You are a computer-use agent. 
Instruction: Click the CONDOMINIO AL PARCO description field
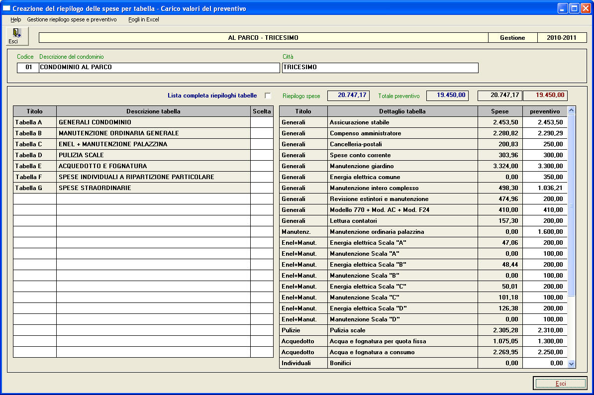point(160,68)
